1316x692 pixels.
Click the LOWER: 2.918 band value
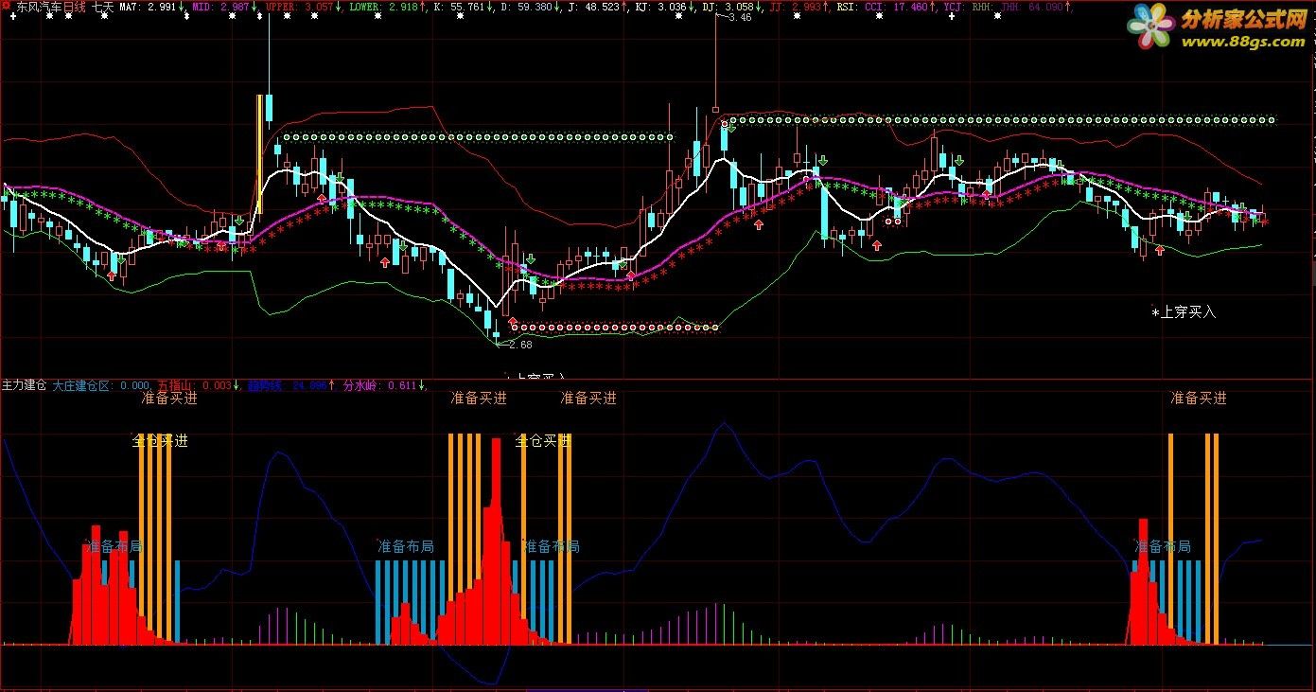(383, 7)
